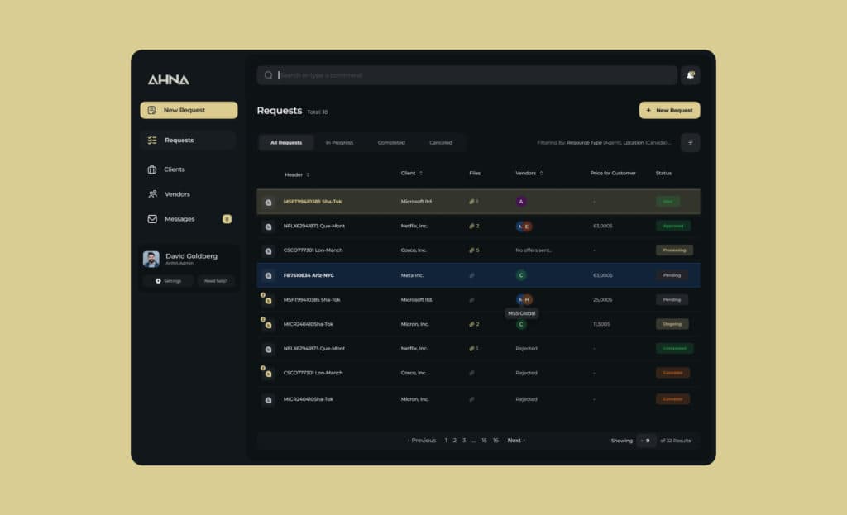This screenshot has width=847, height=515.
Task: Go to page 16
Action: tap(495, 441)
